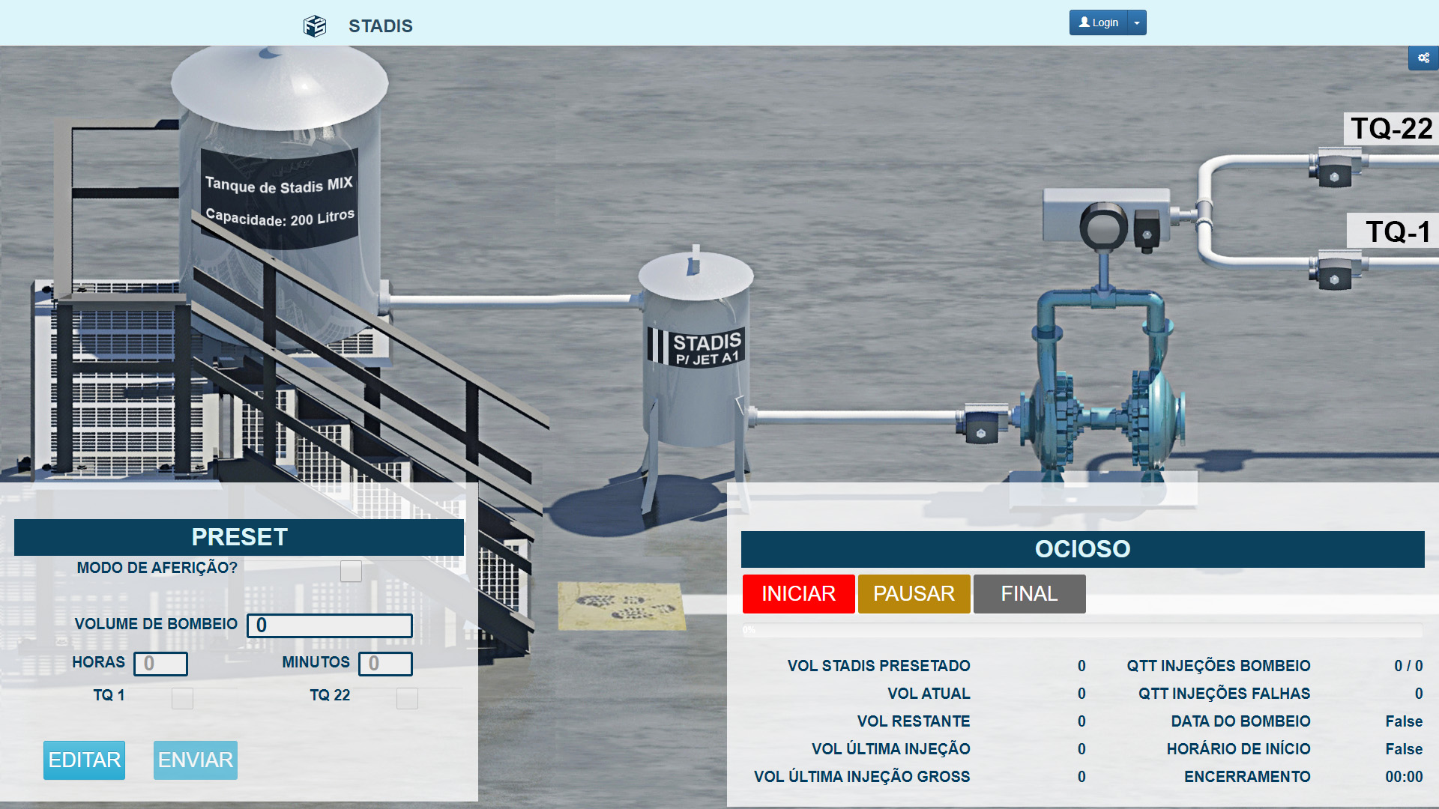Click the Volume de Bombeio input field

click(x=330, y=625)
